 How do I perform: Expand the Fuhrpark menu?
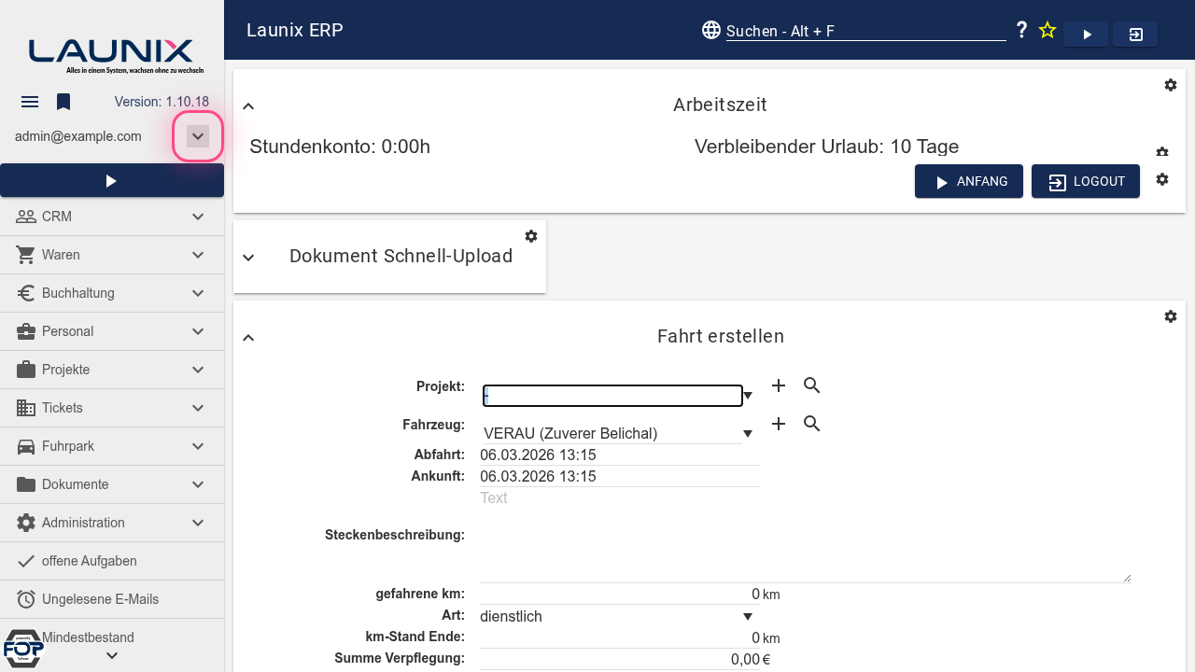pos(112,446)
